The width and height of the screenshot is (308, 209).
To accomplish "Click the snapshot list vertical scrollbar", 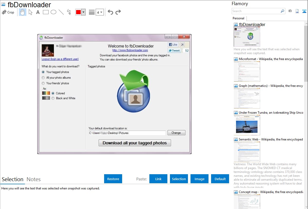I will coord(306,53).
